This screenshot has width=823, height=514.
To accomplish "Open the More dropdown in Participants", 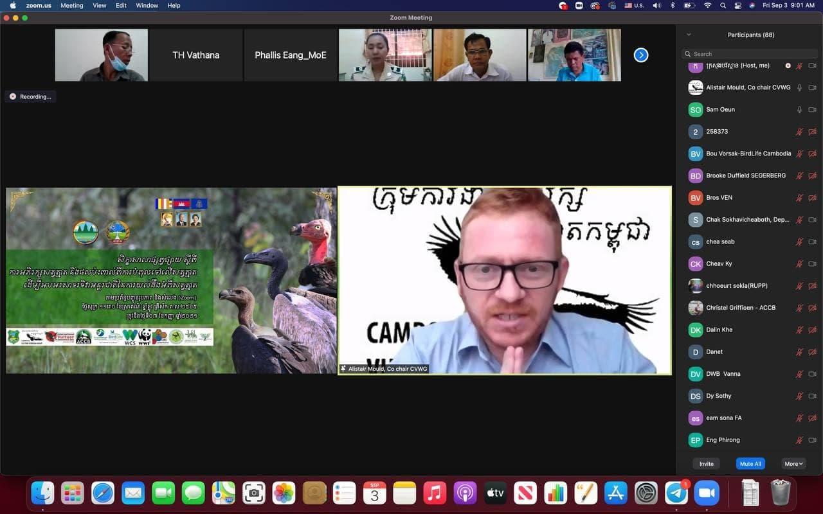I will coord(793,464).
